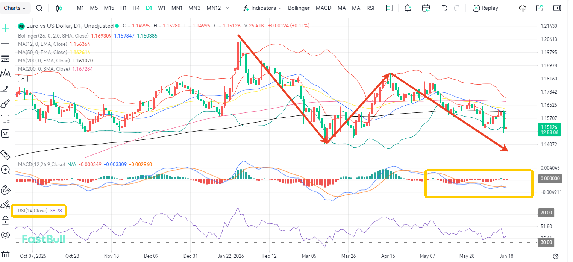Open the Charts dropdown
573x262 pixels.
point(15,8)
